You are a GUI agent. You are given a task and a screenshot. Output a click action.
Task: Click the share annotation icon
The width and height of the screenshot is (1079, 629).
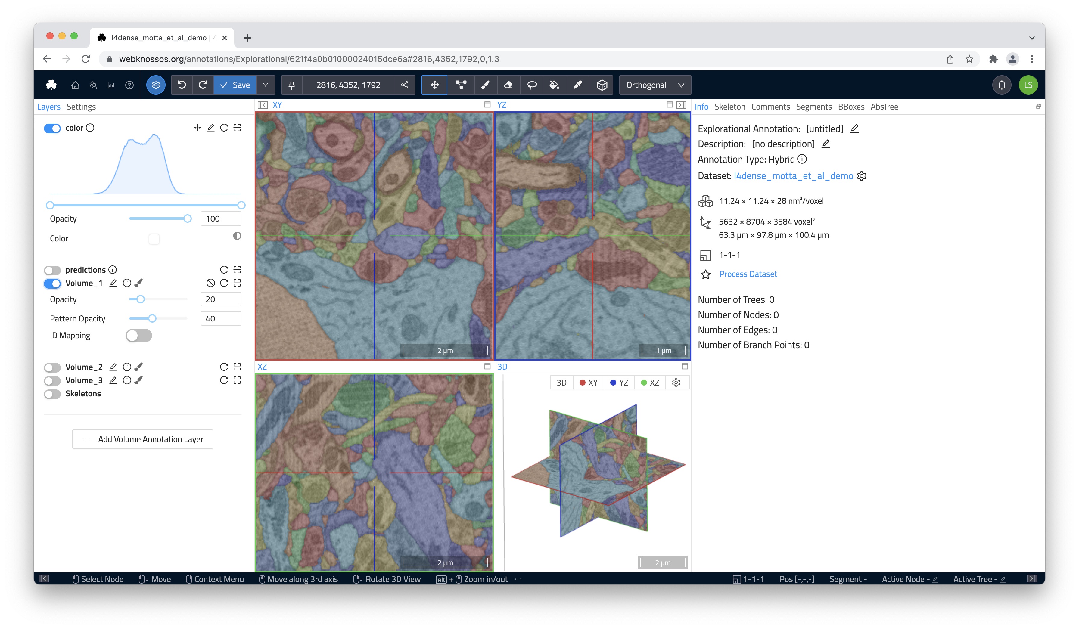(405, 85)
